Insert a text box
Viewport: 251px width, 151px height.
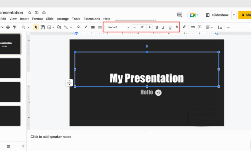pos(43,27)
